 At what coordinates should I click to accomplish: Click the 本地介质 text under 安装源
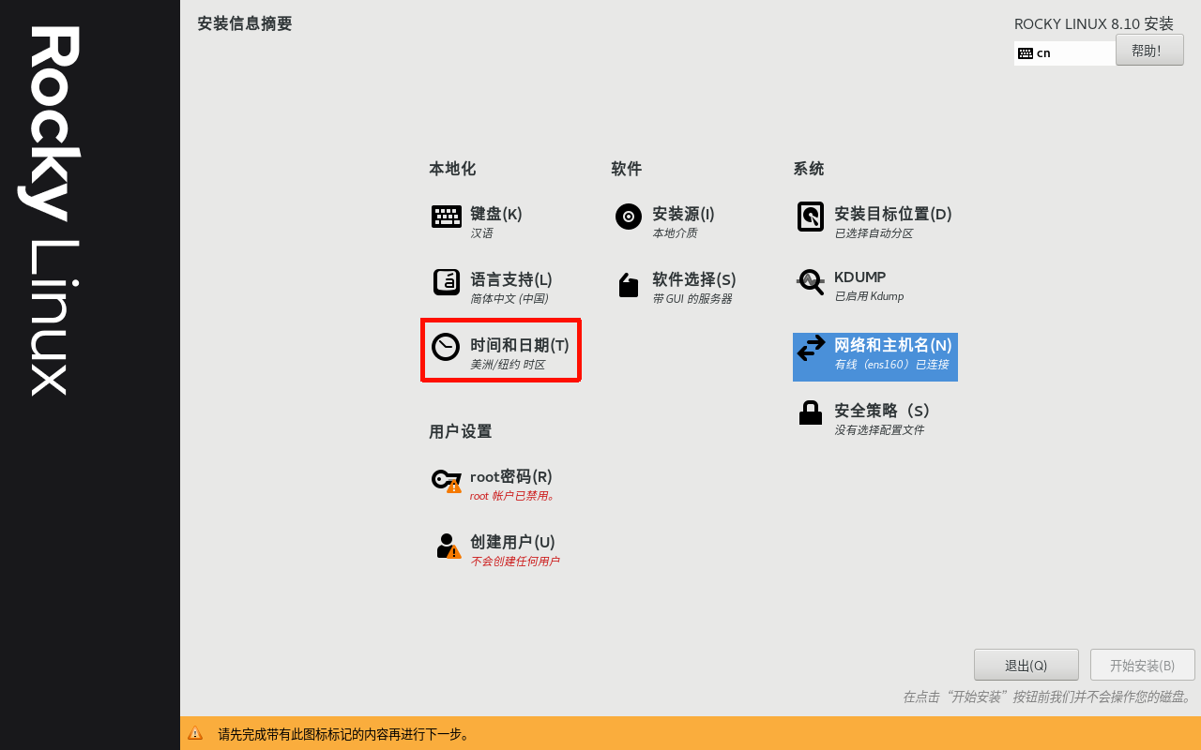pos(675,233)
